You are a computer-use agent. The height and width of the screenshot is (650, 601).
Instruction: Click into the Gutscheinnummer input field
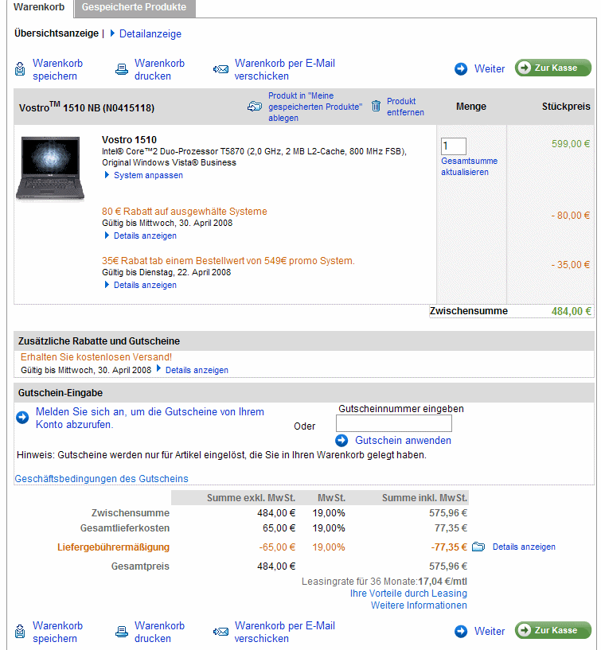[x=393, y=424]
